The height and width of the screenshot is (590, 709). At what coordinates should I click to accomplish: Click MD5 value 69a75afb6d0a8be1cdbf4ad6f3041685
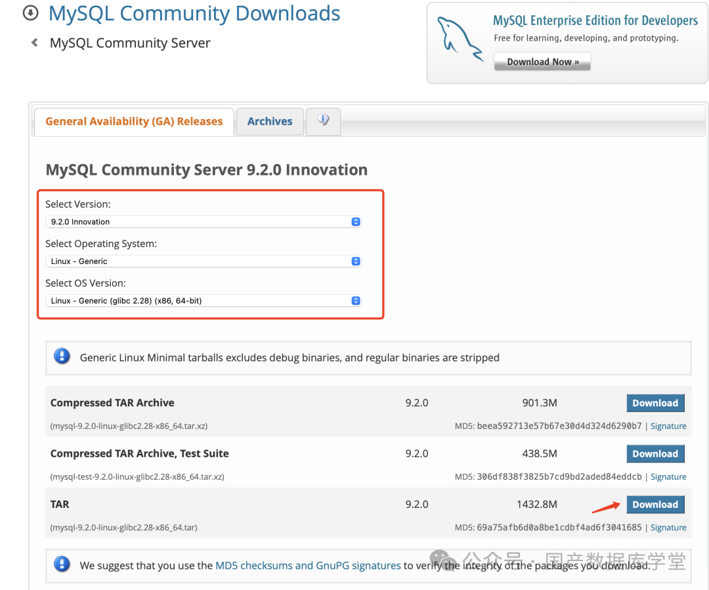pos(559,527)
